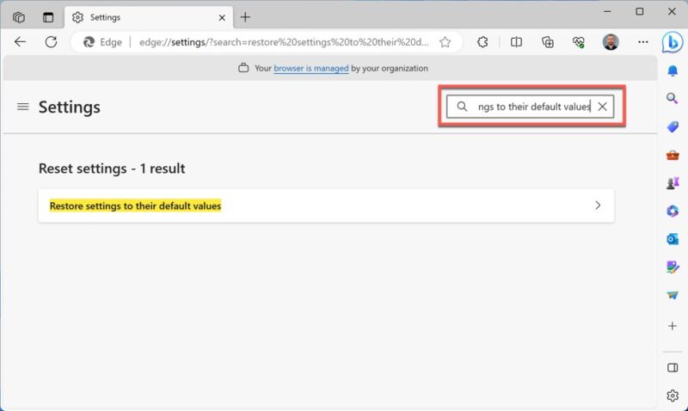Open Browser essentials heart icon
This screenshot has width=688, height=411.
coord(579,42)
